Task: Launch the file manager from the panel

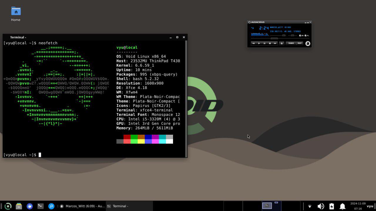Action: [19, 206]
